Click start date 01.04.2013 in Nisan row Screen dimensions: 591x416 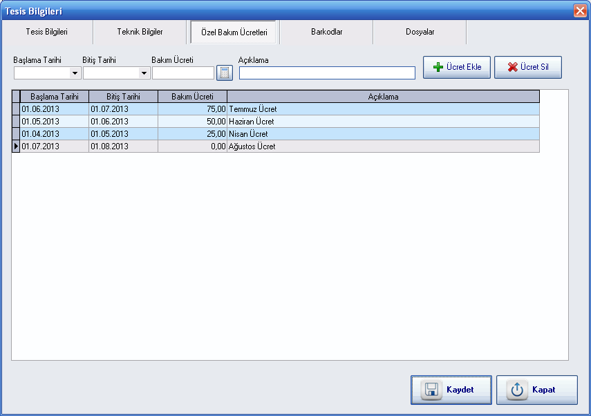55,134
